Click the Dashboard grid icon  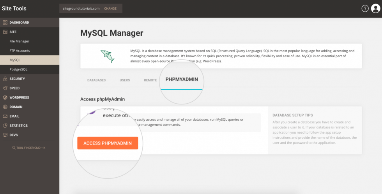(x=5, y=23)
